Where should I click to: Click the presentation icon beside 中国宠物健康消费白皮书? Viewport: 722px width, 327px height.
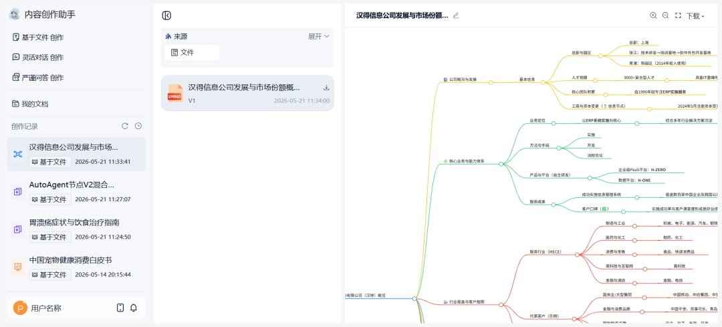pyautogui.click(x=18, y=267)
